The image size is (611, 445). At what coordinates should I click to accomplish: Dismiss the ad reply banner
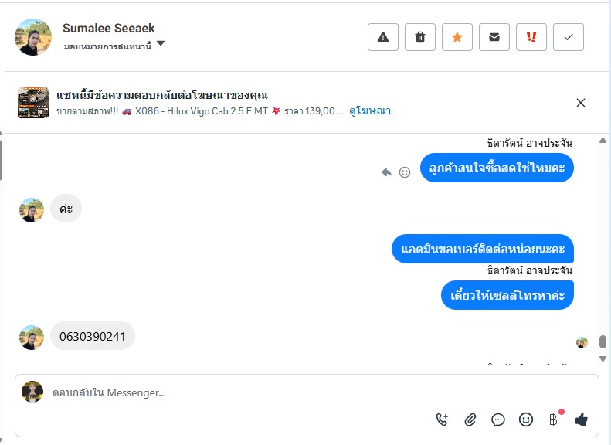[581, 103]
